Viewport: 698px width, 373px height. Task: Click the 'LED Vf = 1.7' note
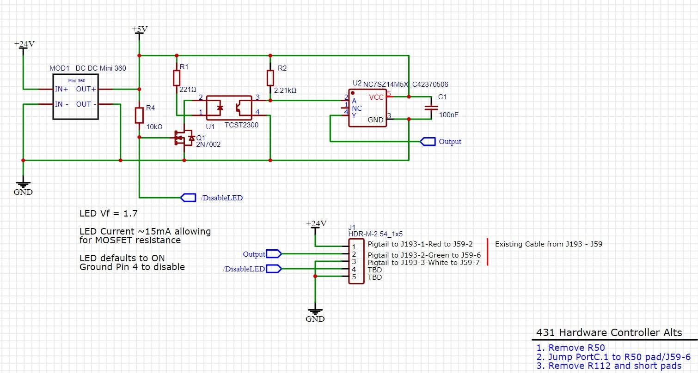[108, 214]
